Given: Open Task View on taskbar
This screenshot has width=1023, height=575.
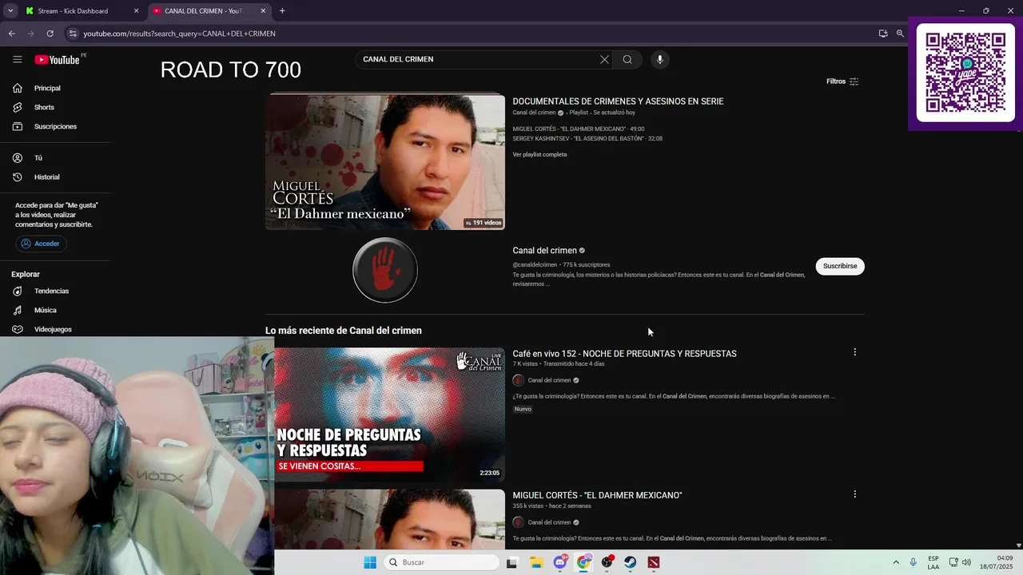Looking at the screenshot, I should pyautogui.click(x=511, y=562).
